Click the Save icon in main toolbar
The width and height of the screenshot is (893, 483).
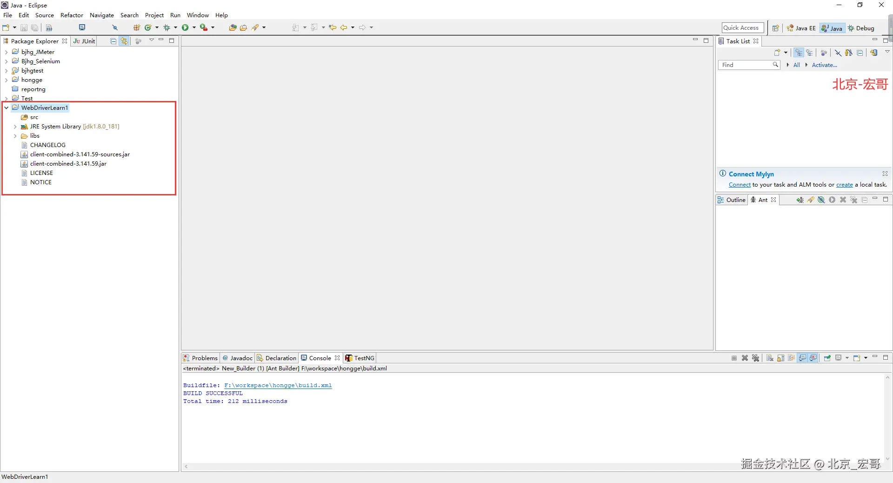[x=24, y=28]
